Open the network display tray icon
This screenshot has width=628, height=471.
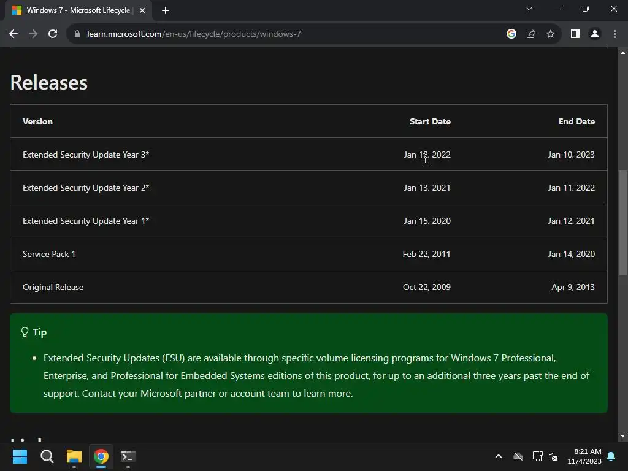(x=537, y=456)
